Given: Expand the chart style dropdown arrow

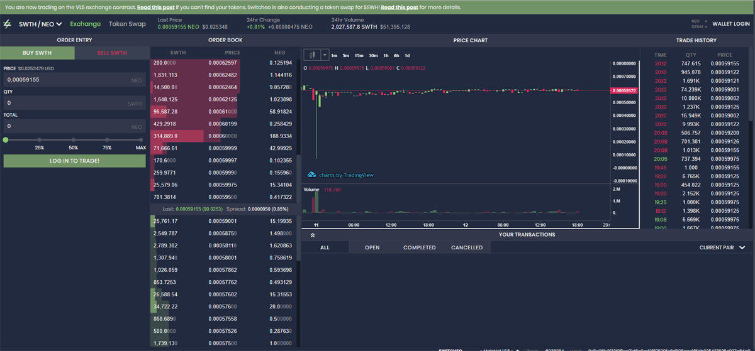Looking at the screenshot, I should pos(325,55).
